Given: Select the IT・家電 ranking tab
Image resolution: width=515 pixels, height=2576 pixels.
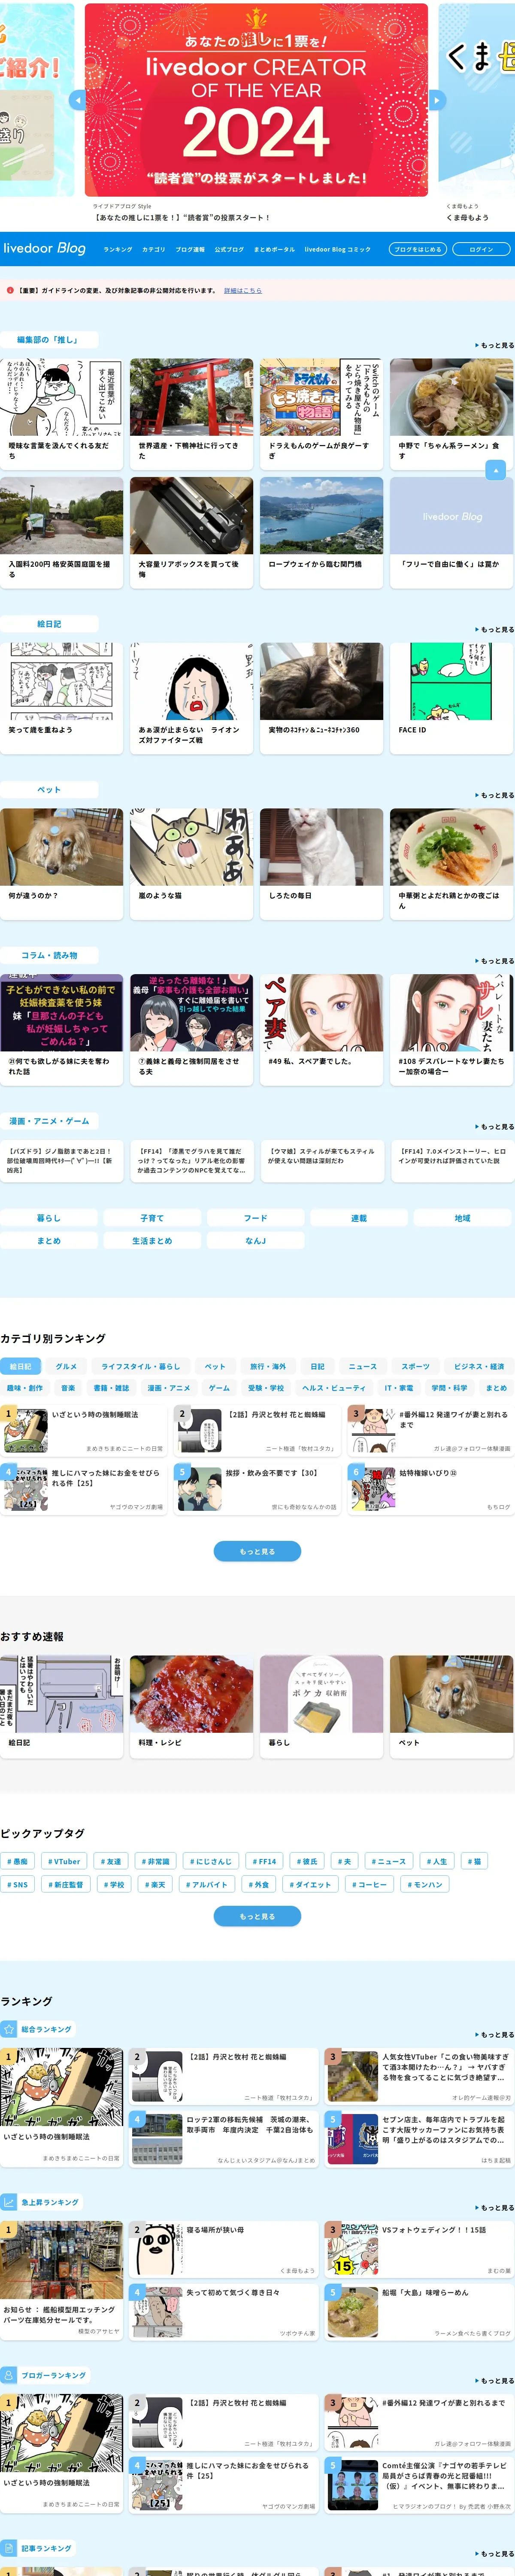Looking at the screenshot, I should click(399, 1388).
